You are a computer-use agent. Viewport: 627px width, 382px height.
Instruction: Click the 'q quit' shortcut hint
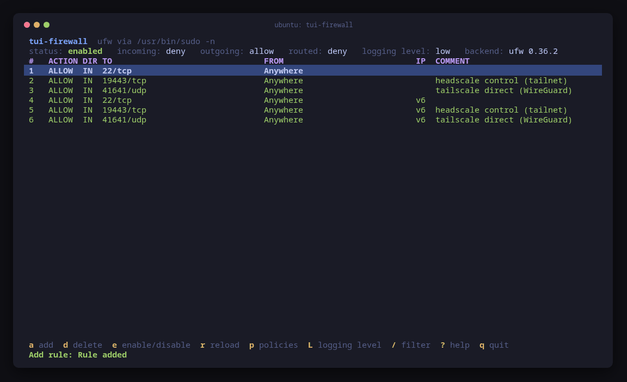(x=494, y=345)
